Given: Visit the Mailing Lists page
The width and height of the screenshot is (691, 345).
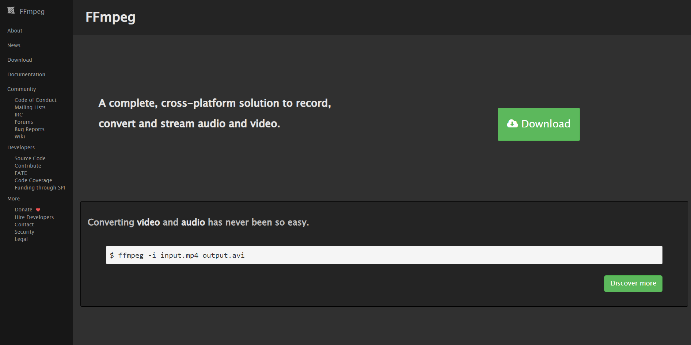Looking at the screenshot, I should point(30,107).
